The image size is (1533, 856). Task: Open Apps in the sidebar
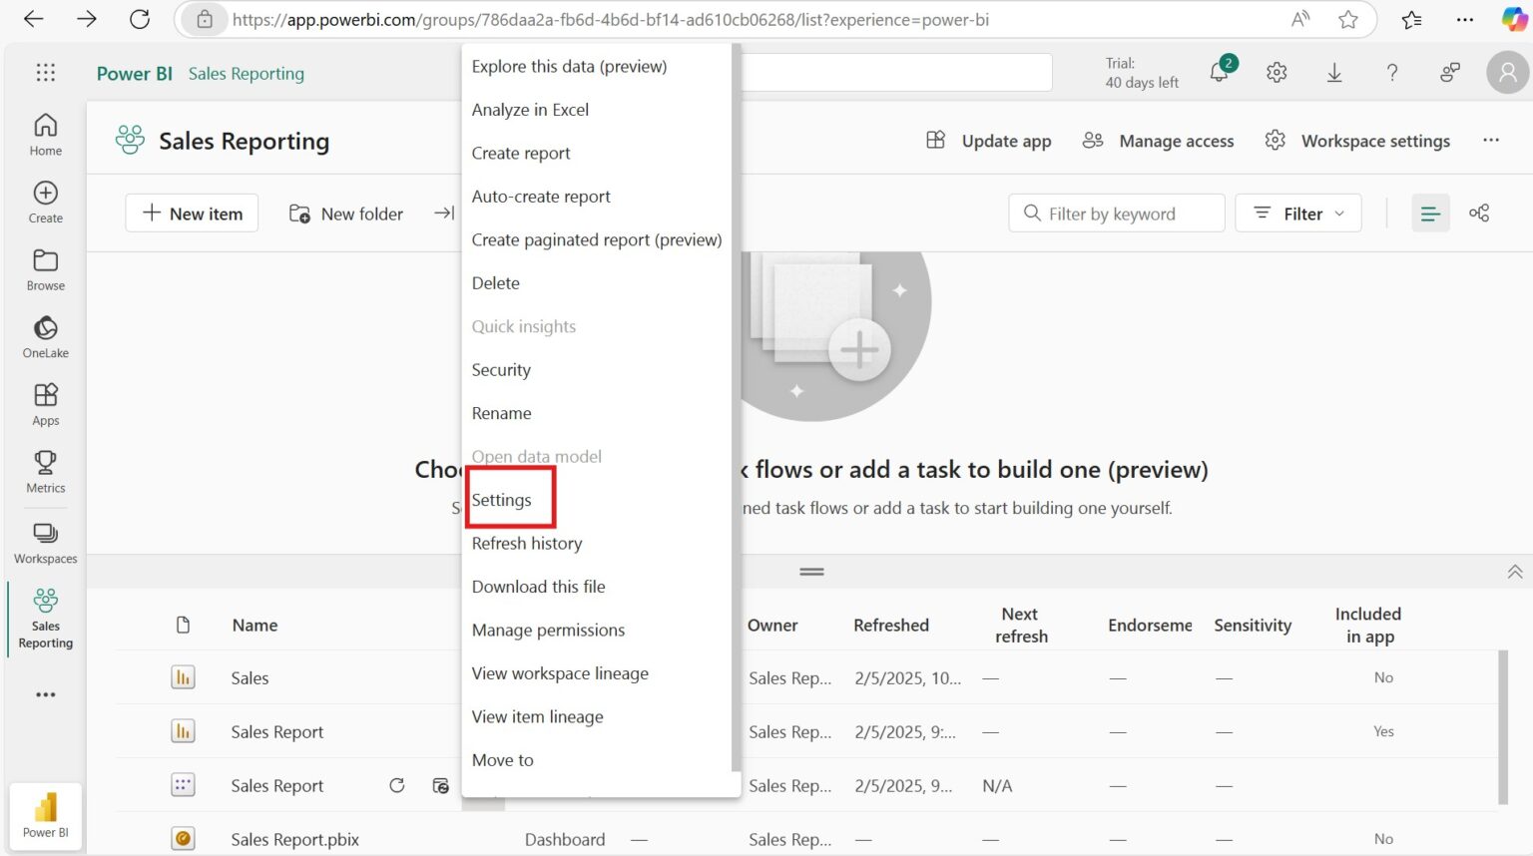(x=46, y=404)
